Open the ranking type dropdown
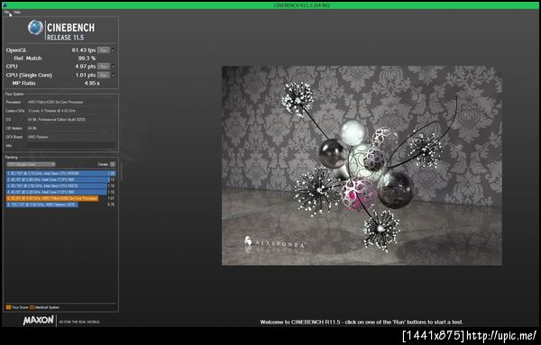 (31, 165)
